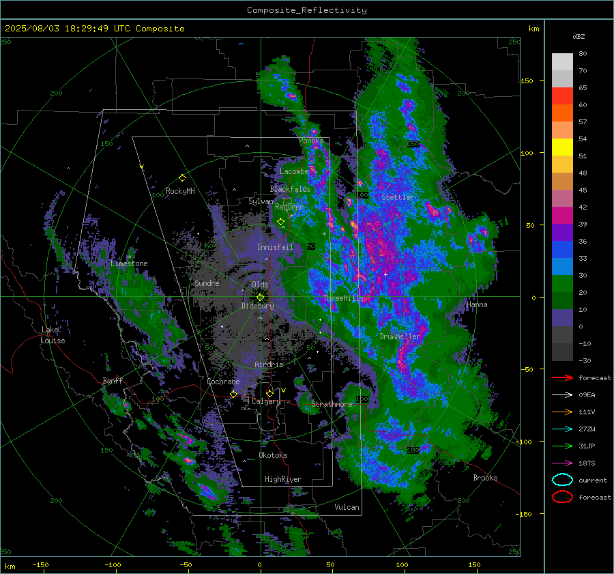
Task: Select the light gray 70-80 dBZ swatch
Action: 562,61
